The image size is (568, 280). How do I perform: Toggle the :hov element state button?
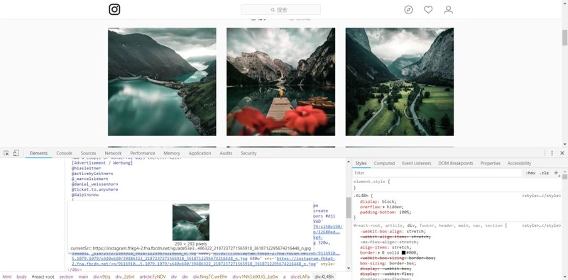point(530,173)
